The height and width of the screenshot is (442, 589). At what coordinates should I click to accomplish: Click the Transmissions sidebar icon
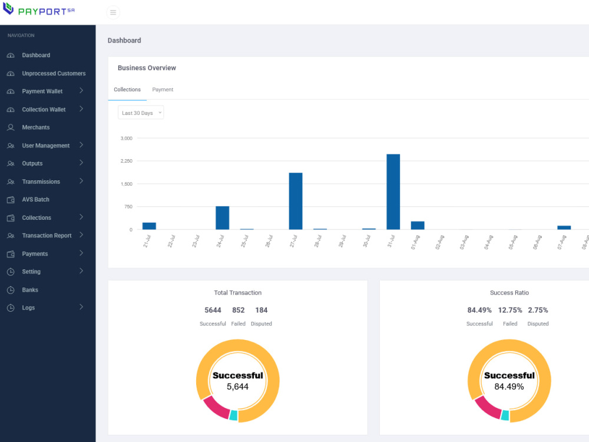pos(11,182)
